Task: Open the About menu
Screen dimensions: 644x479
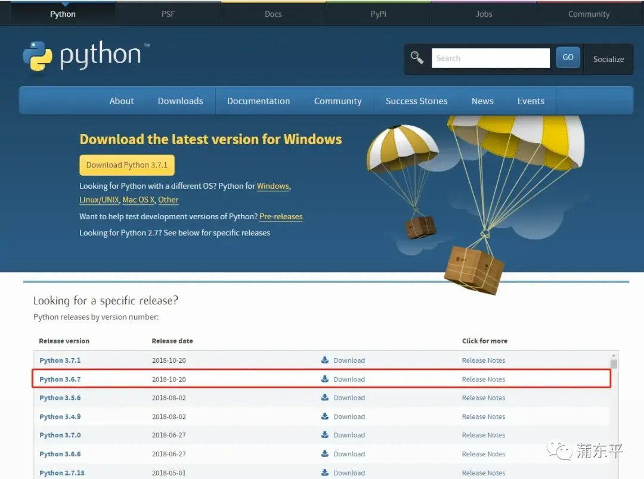Action: [122, 101]
